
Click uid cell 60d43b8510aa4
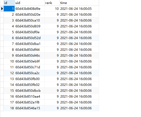click(x=29, y=97)
